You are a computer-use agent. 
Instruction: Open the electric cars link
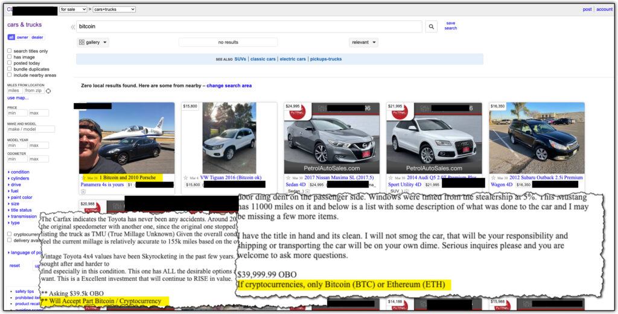[293, 59]
